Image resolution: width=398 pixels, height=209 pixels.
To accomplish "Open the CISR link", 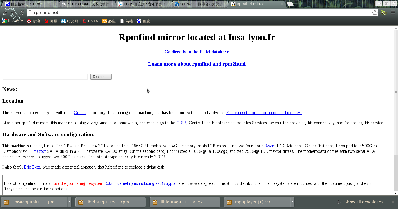I will (x=181, y=123).
